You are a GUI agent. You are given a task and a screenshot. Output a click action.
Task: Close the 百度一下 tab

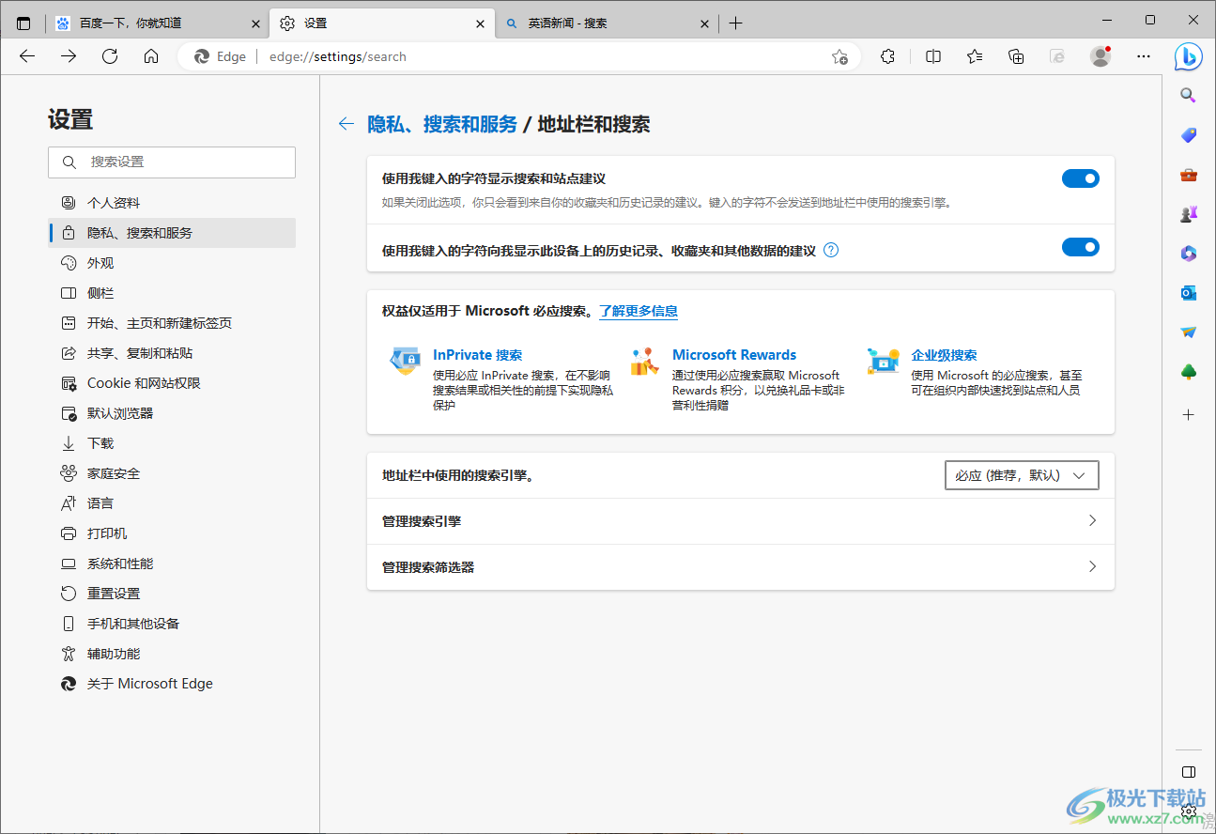[x=255, y=23]
